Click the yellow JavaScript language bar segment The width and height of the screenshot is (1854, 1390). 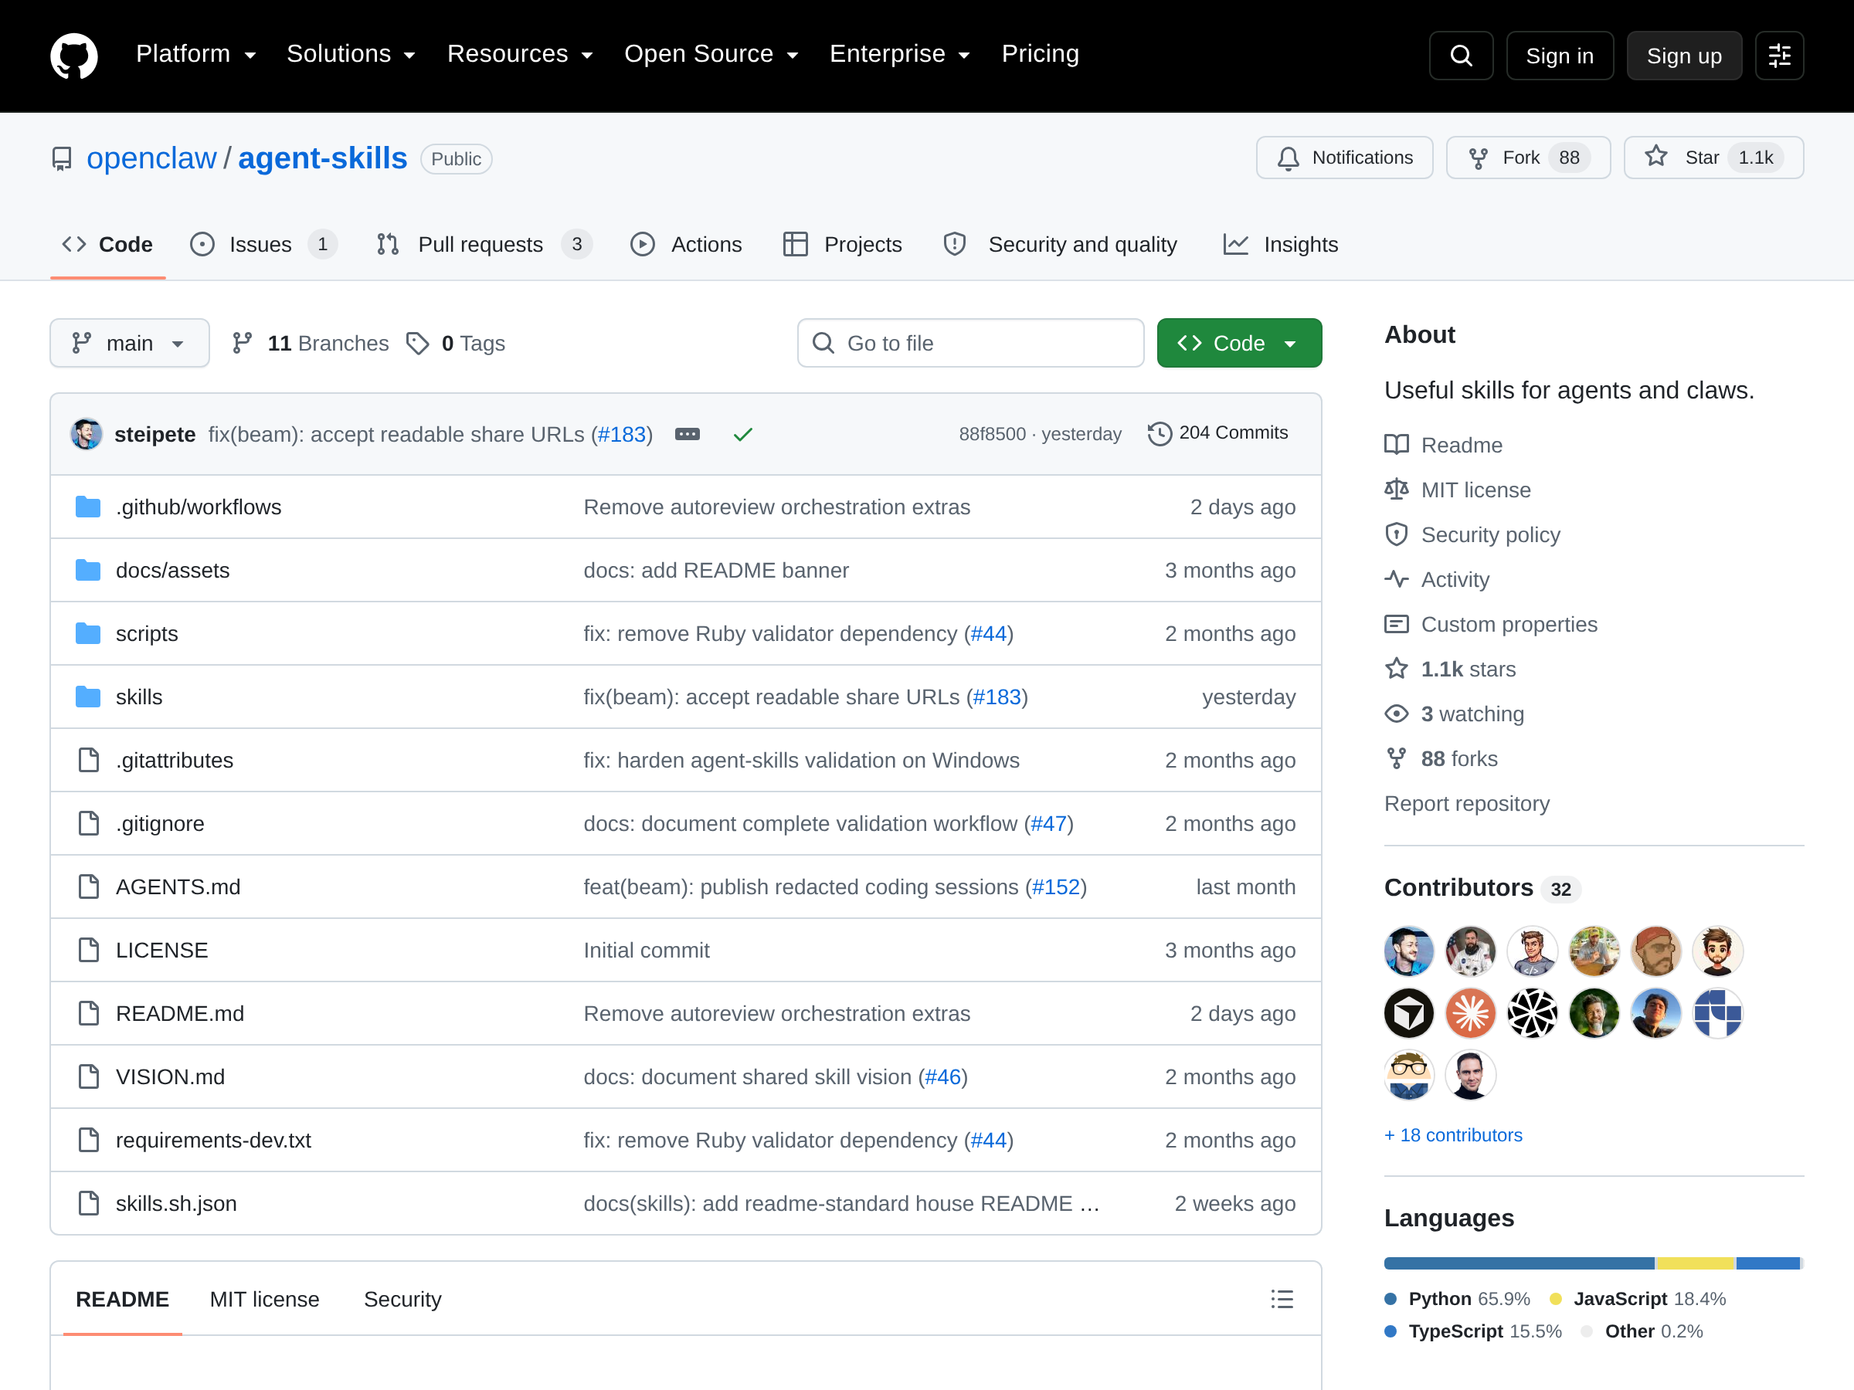[1695, 1263]
